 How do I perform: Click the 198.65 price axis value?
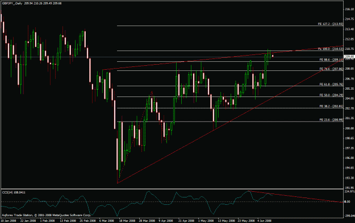point(349,138)
